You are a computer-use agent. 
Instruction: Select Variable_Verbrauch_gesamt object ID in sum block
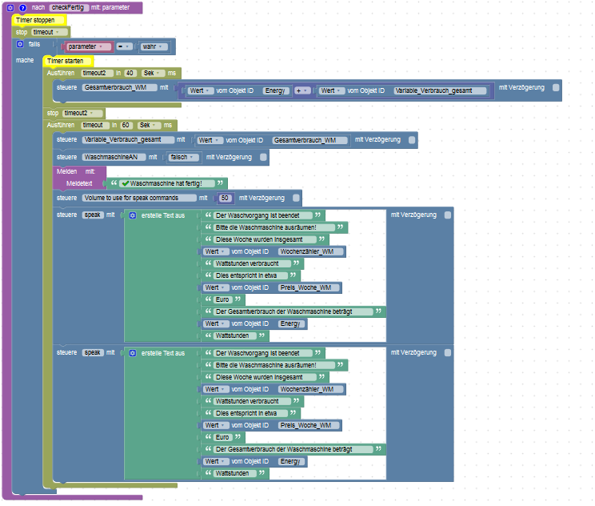440,90
